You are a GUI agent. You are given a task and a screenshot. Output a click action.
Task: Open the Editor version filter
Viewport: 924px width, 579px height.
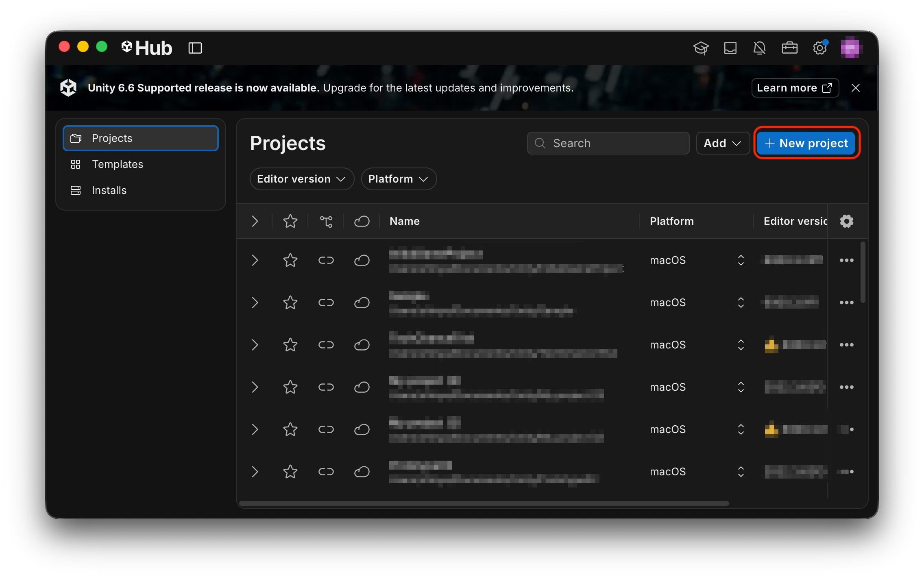(302, 179)
